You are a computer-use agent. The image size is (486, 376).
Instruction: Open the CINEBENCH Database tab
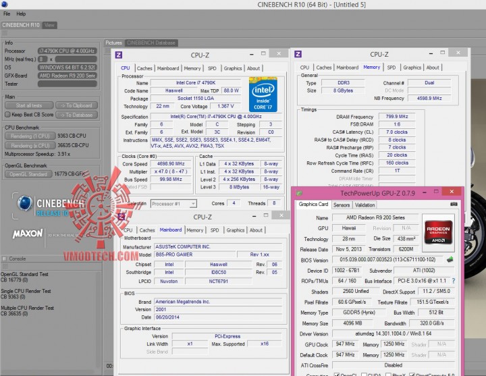151,43
